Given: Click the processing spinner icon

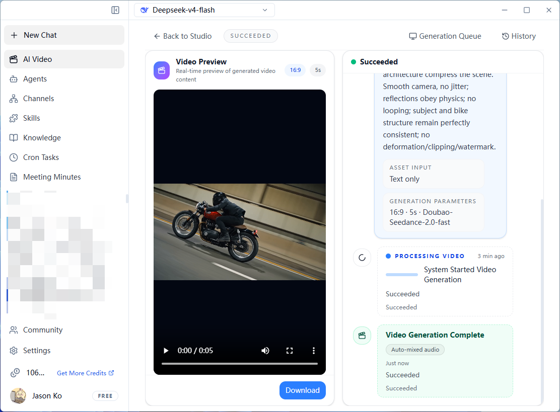Looking at the screenshot, I should click(x=362, y=258).
